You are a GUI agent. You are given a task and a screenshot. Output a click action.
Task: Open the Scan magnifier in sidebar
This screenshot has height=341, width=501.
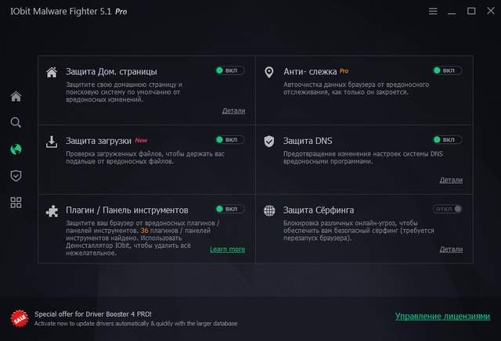[16, 123]
